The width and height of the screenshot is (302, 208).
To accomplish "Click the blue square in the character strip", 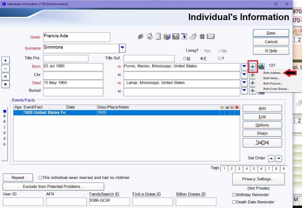I will pos(5,111).
